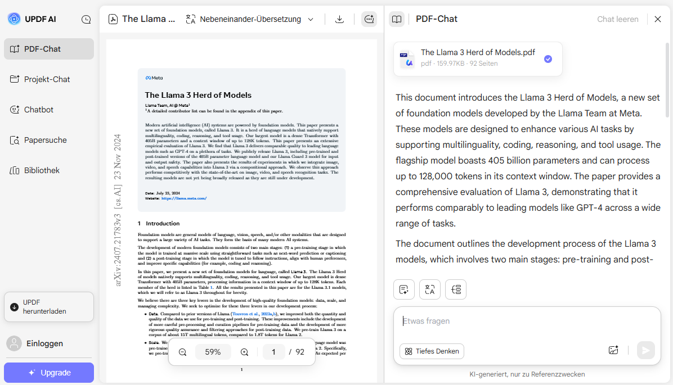Click 'pdf · 159.97KB · 92 Seiten' file info
The image size is (673, 385).
(459, 64)
